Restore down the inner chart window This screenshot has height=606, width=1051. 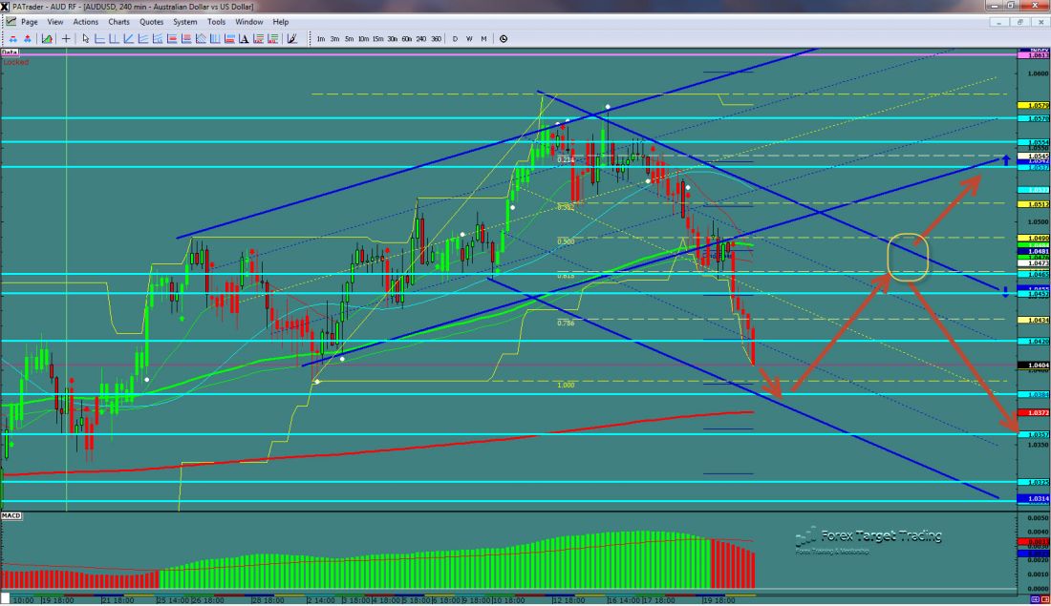pos(1020,21)
